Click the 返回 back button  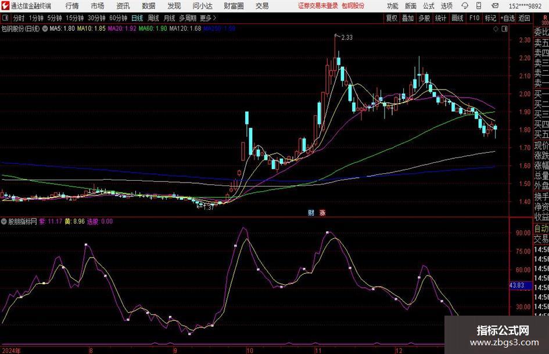[524, 18]
